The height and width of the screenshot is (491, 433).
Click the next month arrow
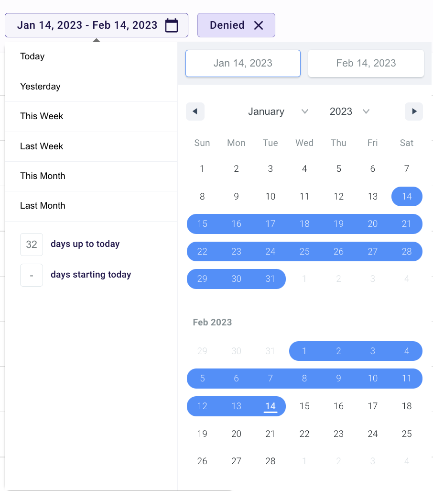414,111
